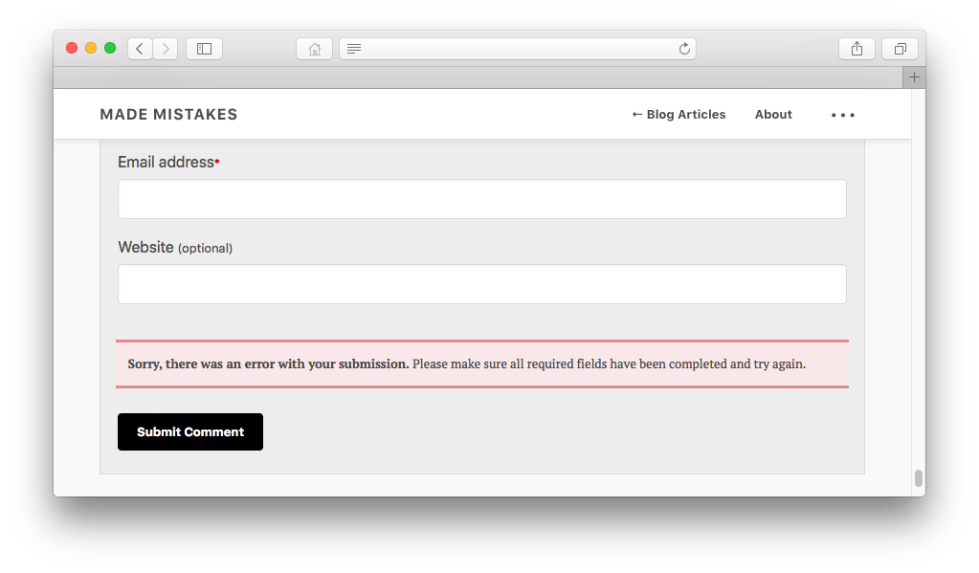Open the About page
The image size is (979, 573).
(x=772, y=114)
